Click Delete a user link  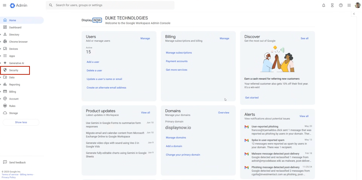tap(94, 71)
